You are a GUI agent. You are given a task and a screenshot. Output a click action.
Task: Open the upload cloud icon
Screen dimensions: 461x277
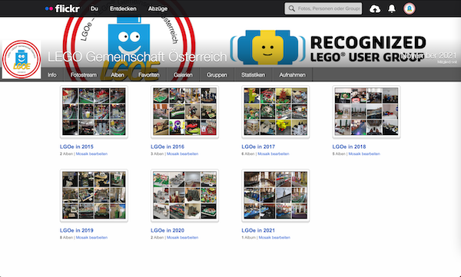pos(375,8)
